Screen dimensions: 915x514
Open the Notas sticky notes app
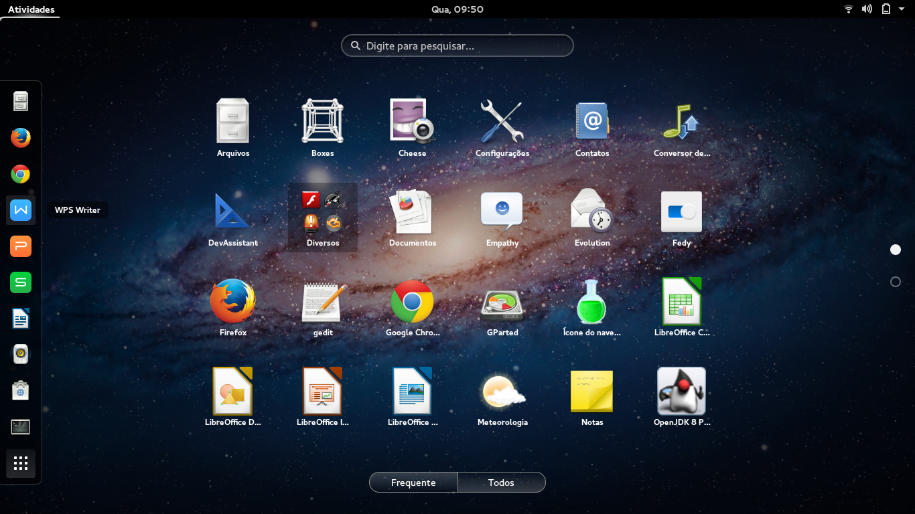pos(591,392)
